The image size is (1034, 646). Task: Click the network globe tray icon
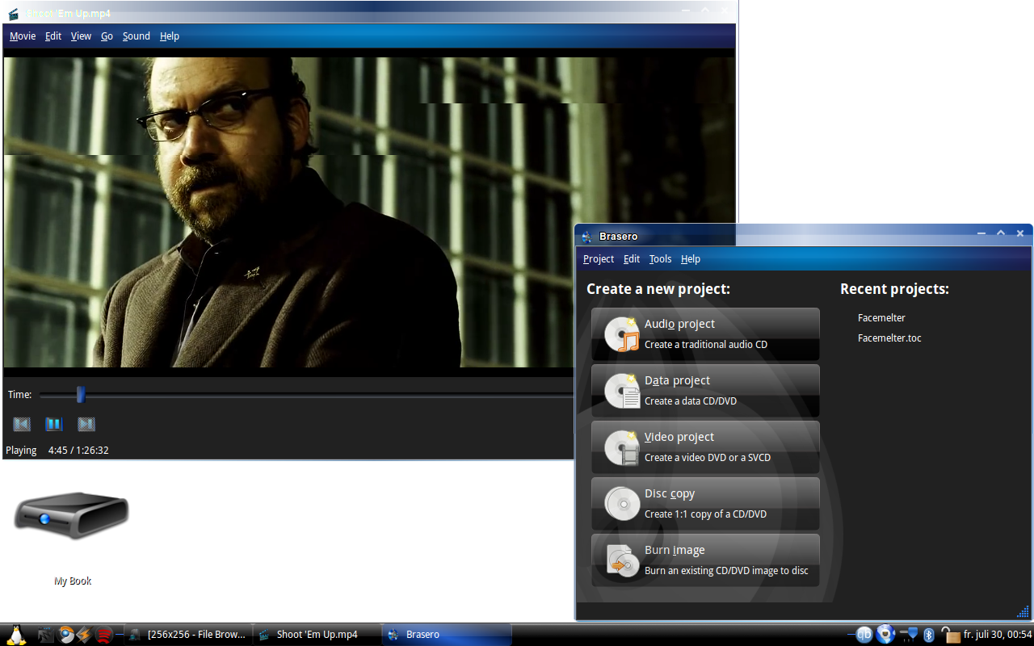point(886,635)
